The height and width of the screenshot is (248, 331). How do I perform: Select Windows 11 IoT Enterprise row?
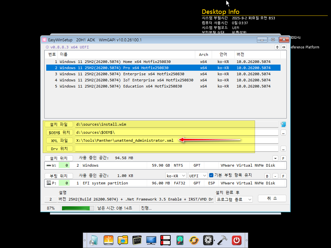point(163,80)
